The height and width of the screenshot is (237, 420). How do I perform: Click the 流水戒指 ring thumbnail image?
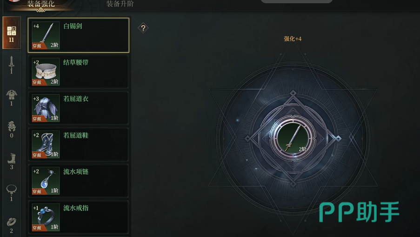coord(46,217)
